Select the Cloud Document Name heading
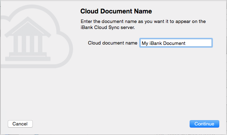Screen dimensions: 227x135 [x=116, y=11]
